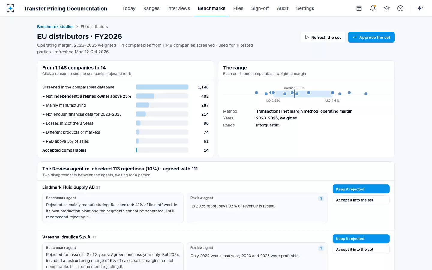Show companies rejected as 'Mainly manufacturing'
The width and height of the screenshot is (432, 270).
[125, 105]
